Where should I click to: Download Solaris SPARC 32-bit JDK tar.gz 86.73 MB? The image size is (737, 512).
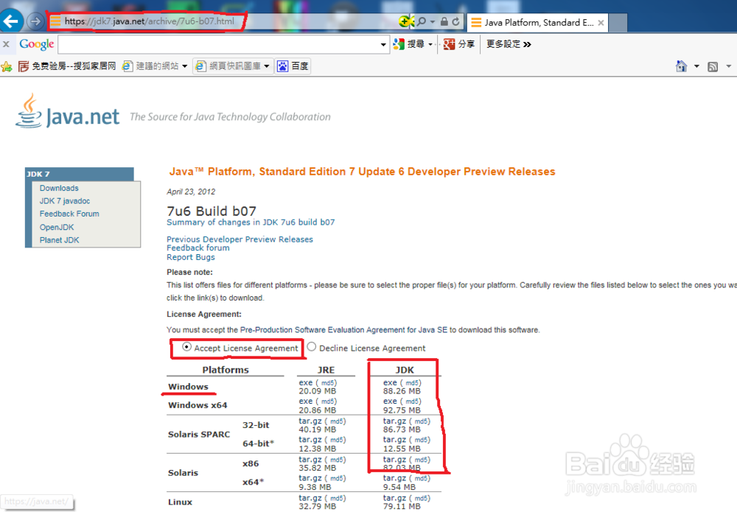[394, 421]
